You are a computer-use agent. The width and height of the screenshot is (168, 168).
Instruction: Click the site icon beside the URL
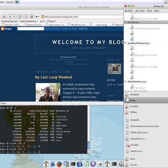pos(43,17)
